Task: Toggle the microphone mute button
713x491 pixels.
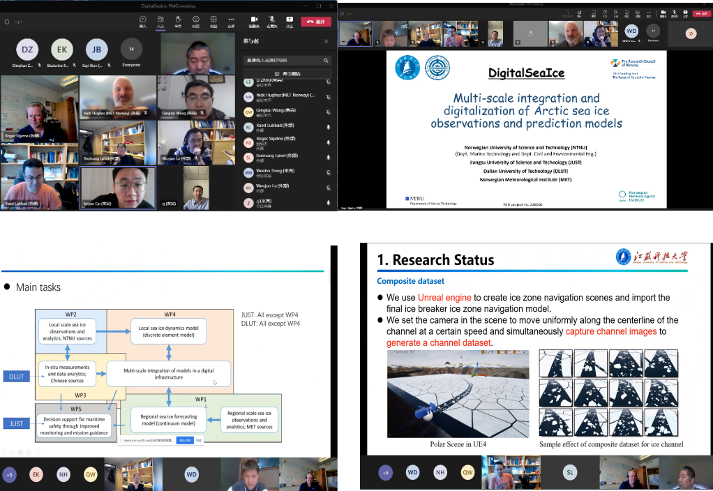Action: click(271, 20)
